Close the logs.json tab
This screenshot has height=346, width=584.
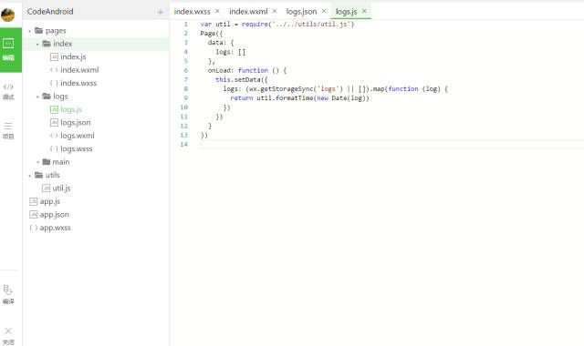(x=324, y=11)
